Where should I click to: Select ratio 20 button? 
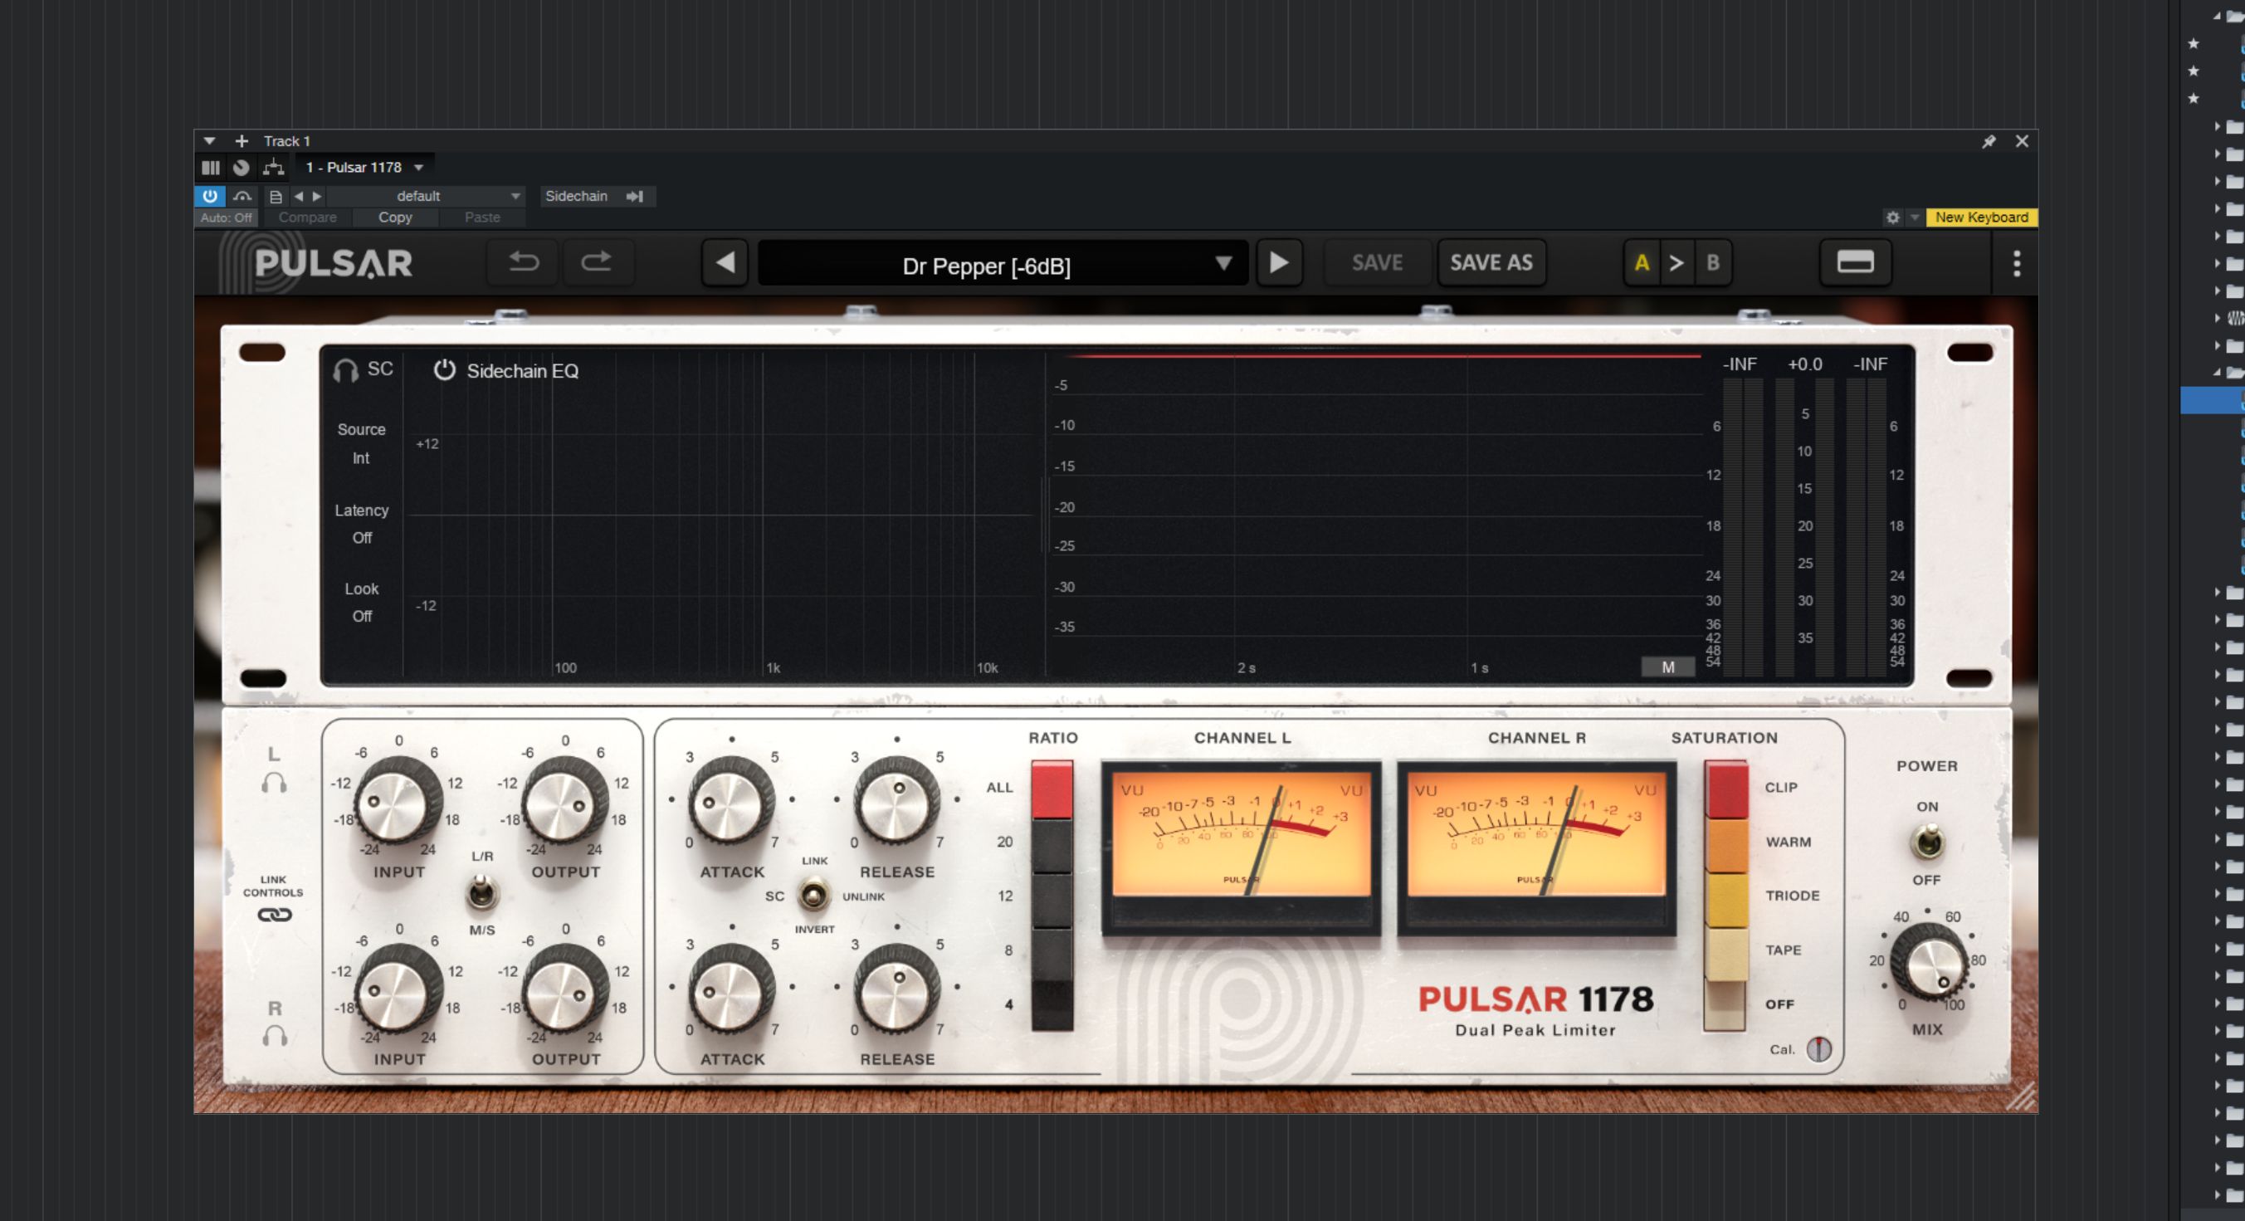[1052, 845]
